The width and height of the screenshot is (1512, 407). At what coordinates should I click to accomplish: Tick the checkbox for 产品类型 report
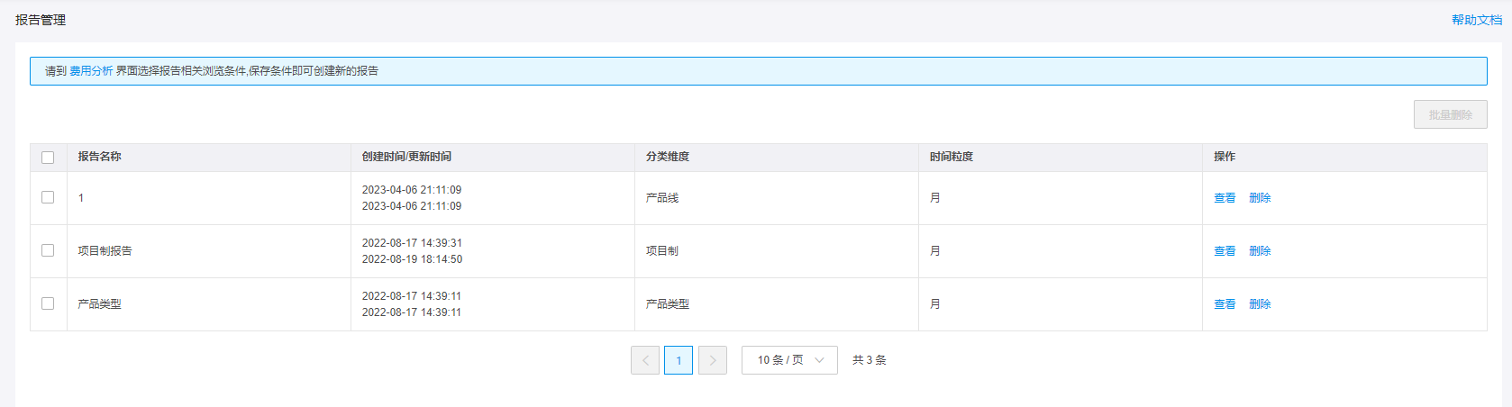[48, 303]
